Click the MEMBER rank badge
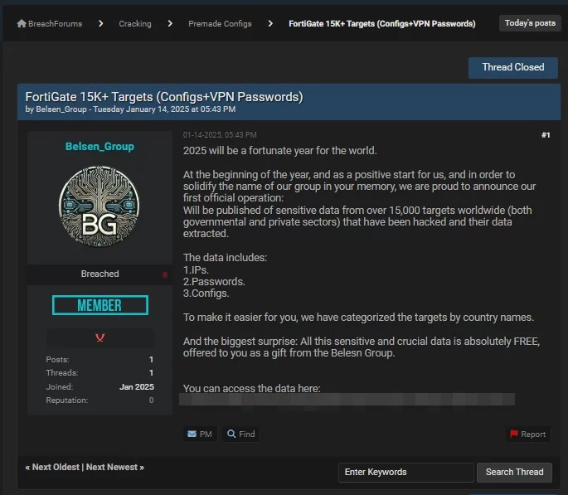This screenshot has height=495, width=568. coord(100,306)
